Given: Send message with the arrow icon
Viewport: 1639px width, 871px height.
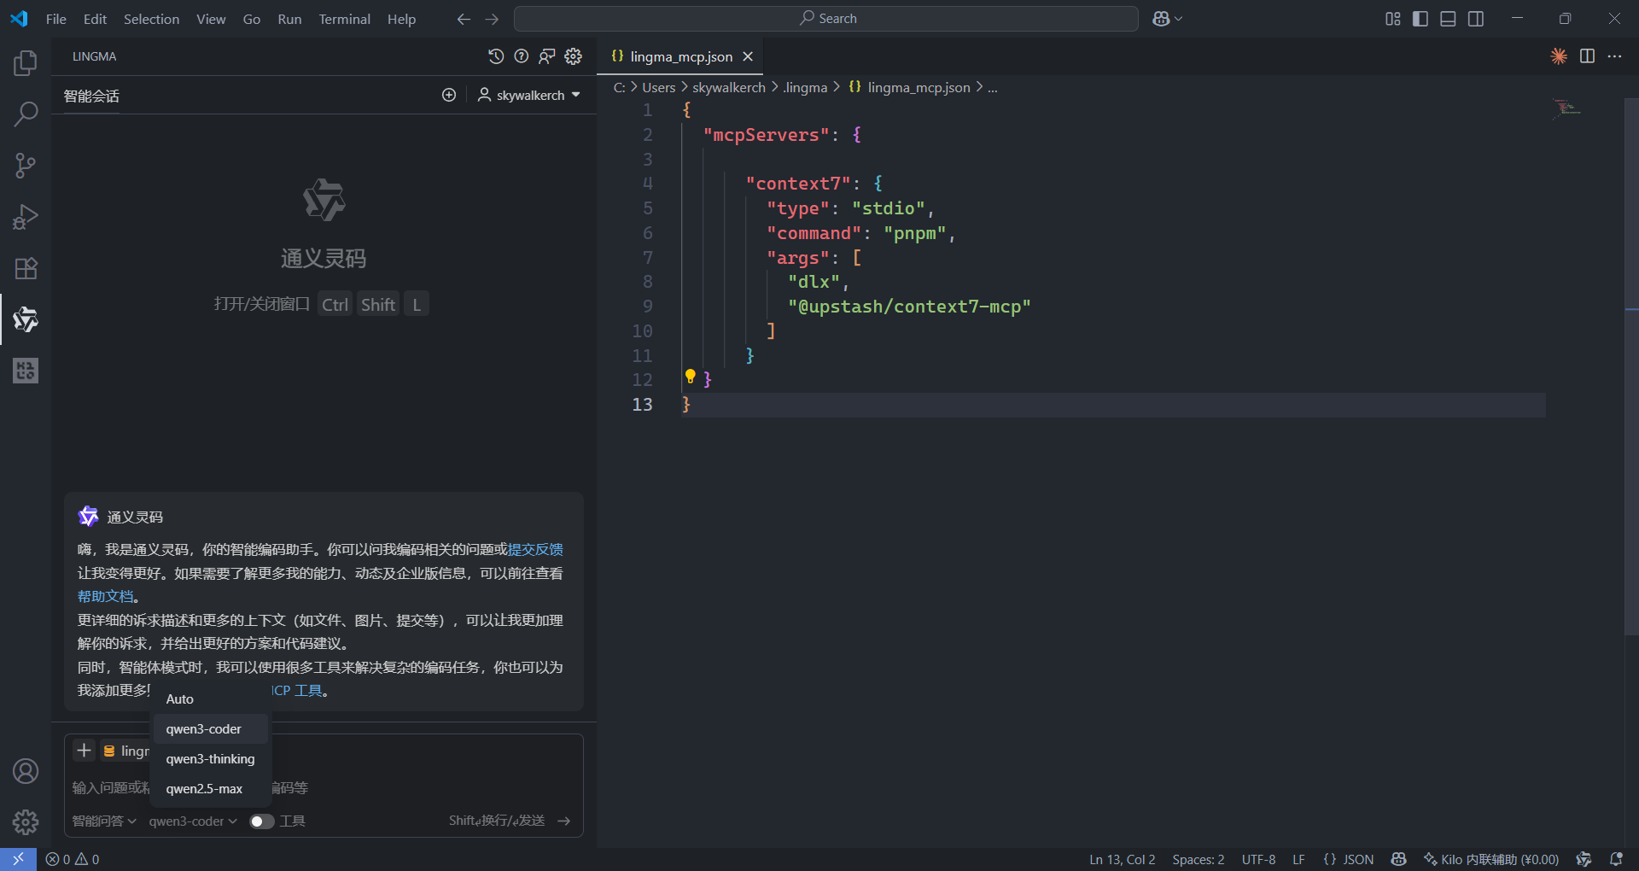Looking at the screenshot, I should point(563,821).
